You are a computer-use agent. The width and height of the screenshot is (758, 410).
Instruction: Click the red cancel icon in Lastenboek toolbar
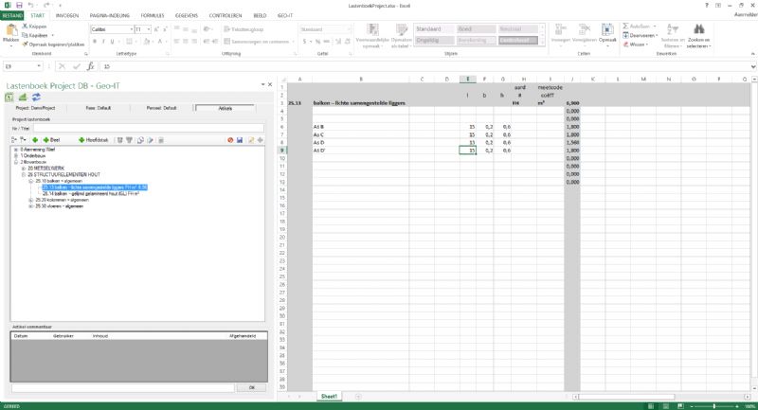229,140
